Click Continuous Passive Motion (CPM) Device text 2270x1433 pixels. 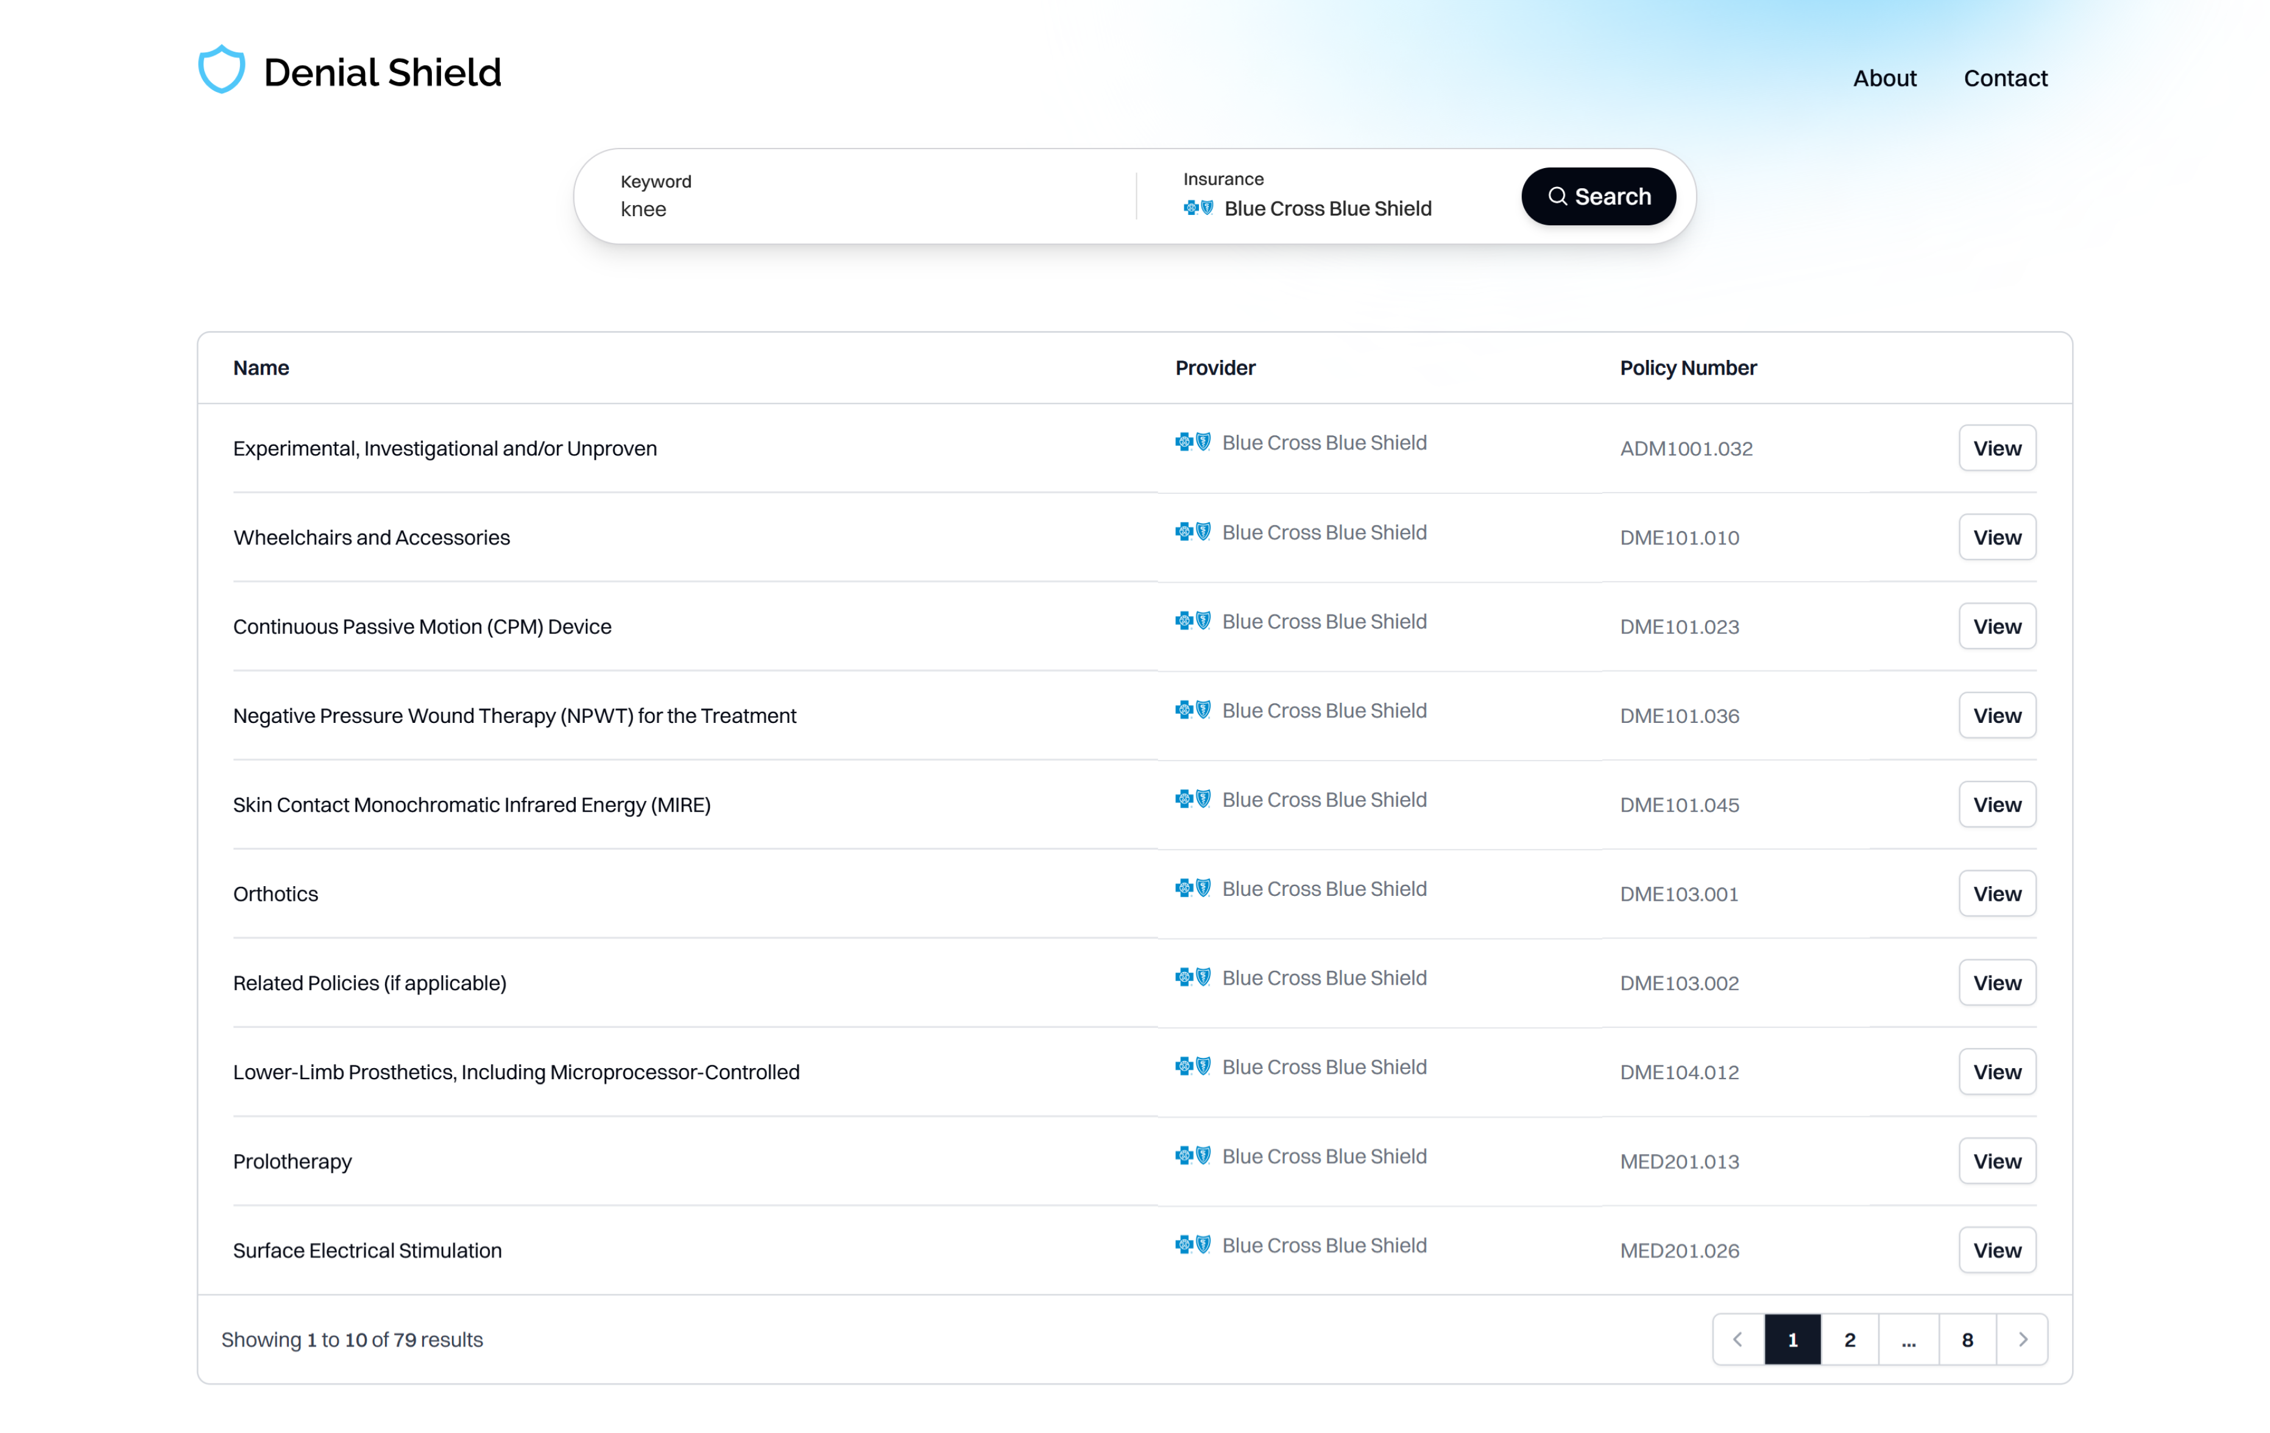(x=422, y=627)
